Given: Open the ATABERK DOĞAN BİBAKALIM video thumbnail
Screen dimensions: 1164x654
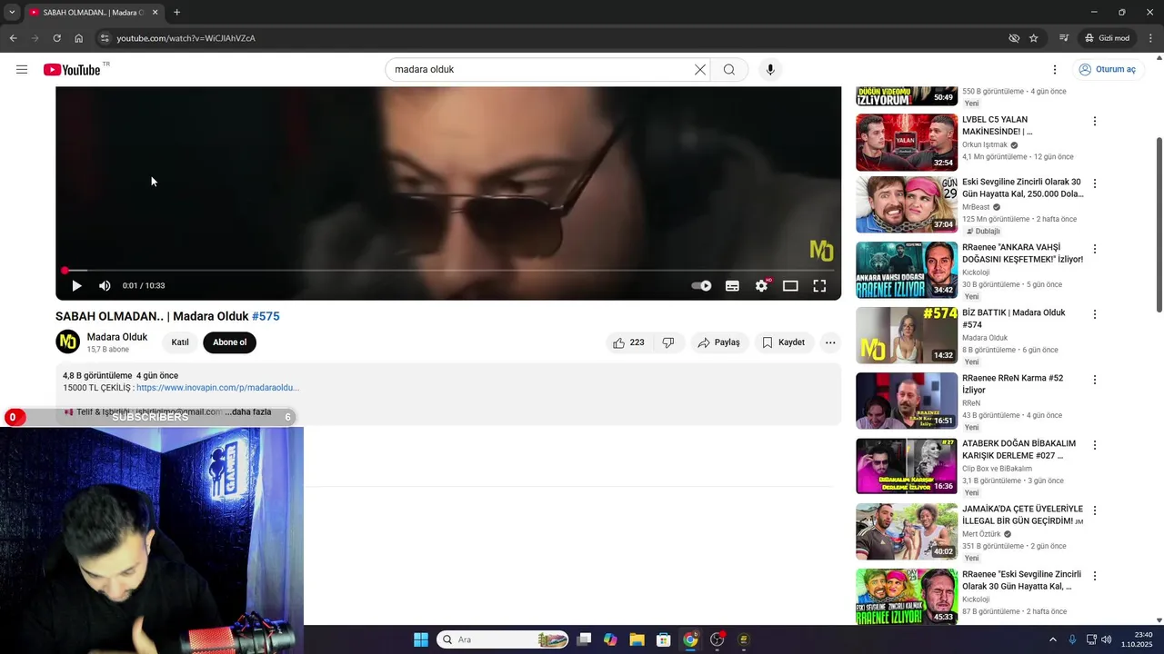Looking at the screenshot, I should pyautogui.click(x=907, y=466).
